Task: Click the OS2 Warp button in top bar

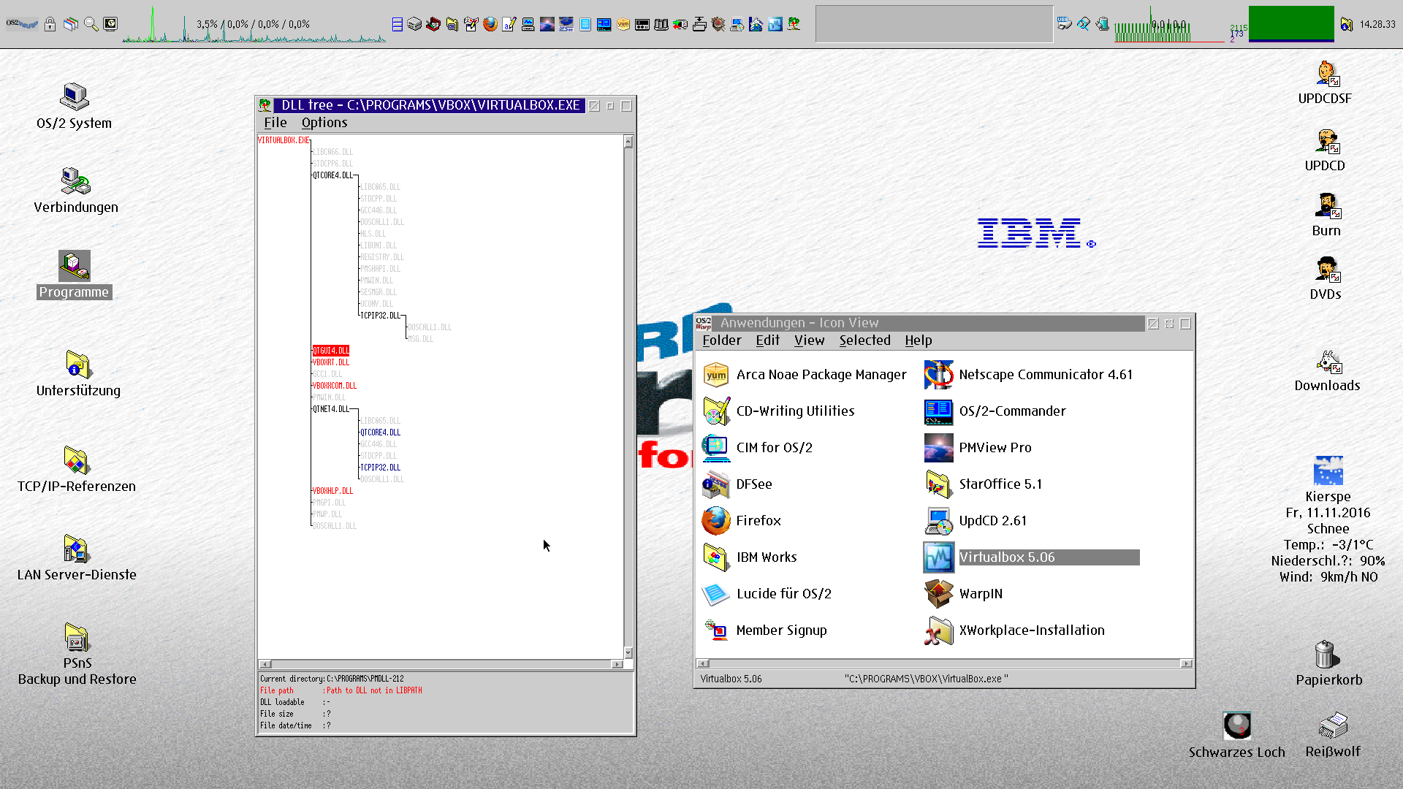Action: [x=22, y=24]
